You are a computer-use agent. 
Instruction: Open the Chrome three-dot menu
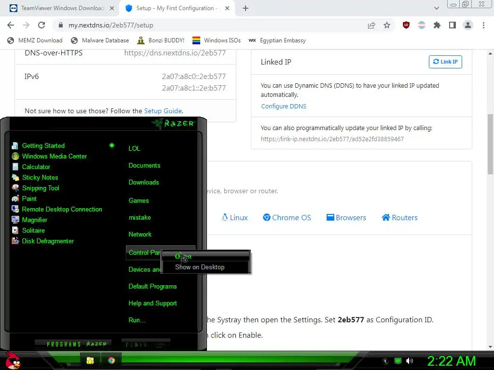click(x=483, y=25)
